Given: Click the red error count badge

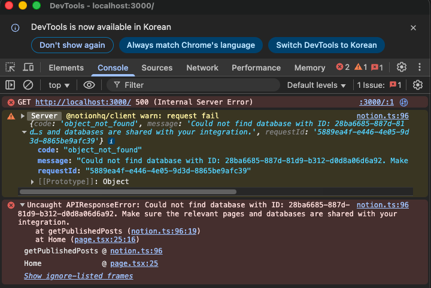Looking at the screenshot, I should point(343,68).
